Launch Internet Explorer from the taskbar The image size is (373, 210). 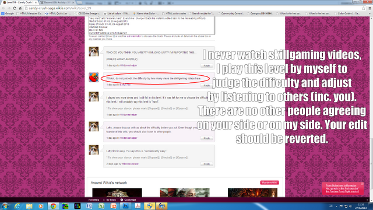(x=17, y=206)
